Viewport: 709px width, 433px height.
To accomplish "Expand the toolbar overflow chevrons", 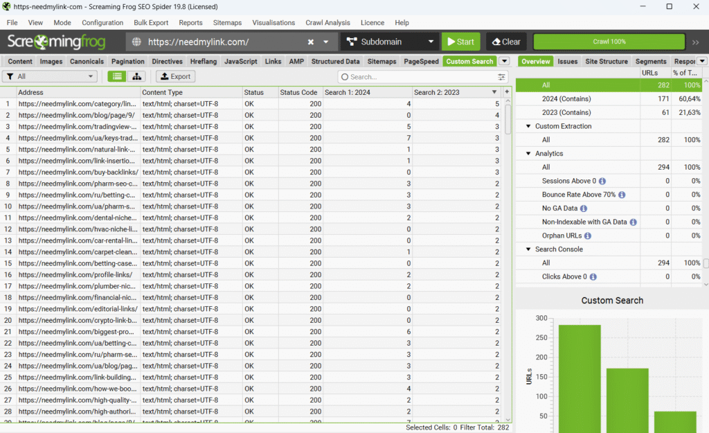I will coord(695,42).
